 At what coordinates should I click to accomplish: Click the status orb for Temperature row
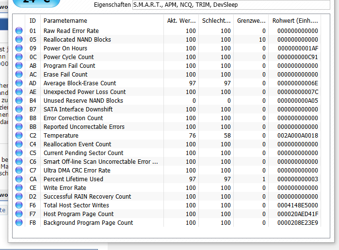(19, 135)
